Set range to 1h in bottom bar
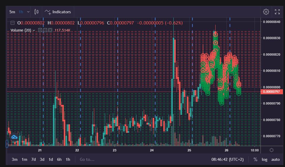 point(68,159)
